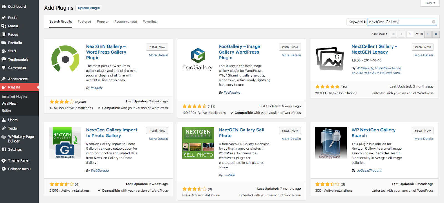Screen dimensions: 444x203
Task: Install the FooGallery plugin
Action: (290, 47)
